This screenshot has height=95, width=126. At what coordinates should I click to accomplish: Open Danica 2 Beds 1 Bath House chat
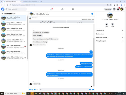(14, 29)
